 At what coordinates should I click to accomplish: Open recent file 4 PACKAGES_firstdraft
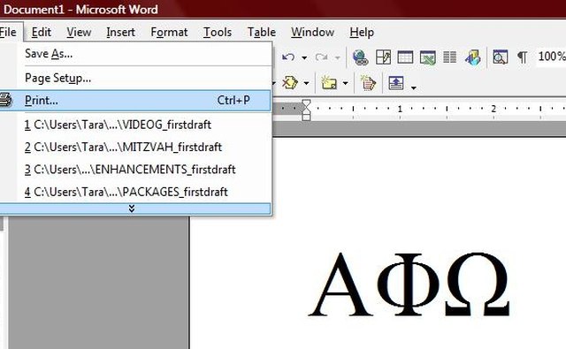135,192
